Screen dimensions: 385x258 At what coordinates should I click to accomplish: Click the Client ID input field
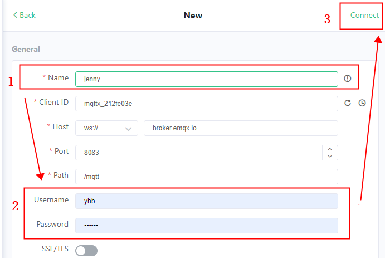tap(206, 104)
